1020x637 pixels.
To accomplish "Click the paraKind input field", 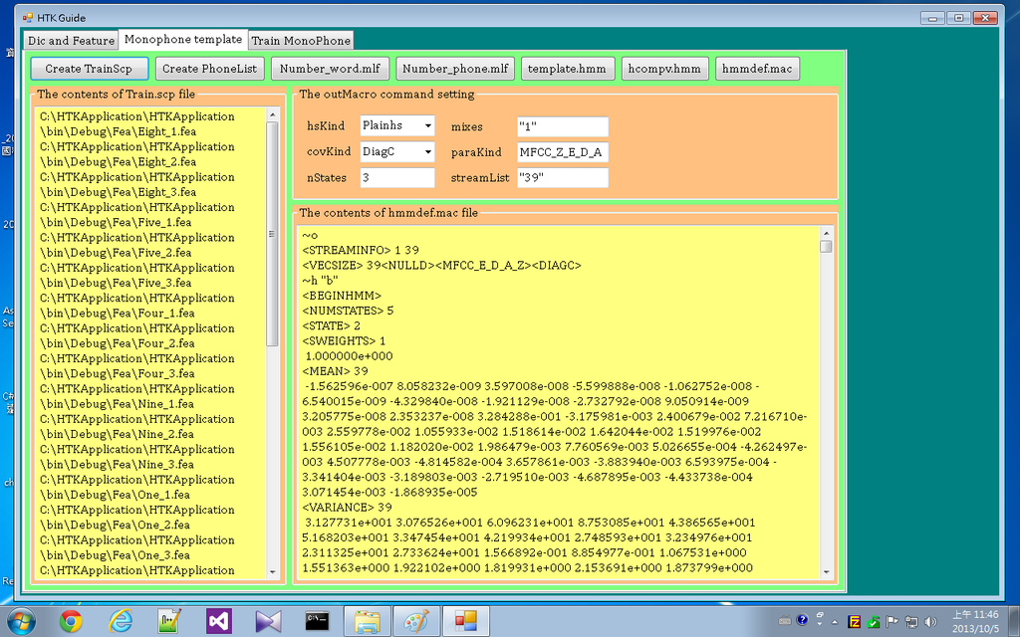I will (563, 152).
